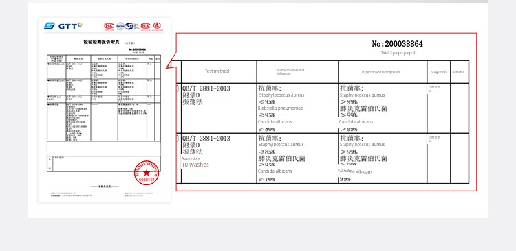Click the 'remarks' column header
The width and height of the screenshot is (516, 251).
coord(458,72)
